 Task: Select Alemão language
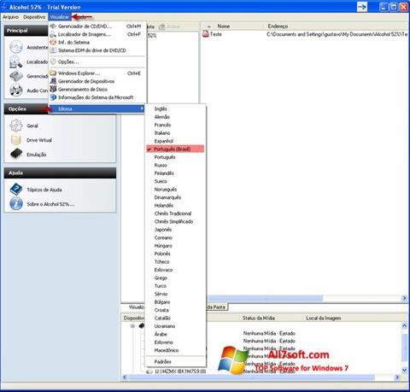175,117
